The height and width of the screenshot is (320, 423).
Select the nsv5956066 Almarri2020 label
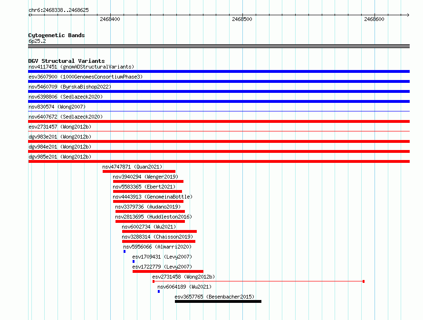click(x=157, y=247)
